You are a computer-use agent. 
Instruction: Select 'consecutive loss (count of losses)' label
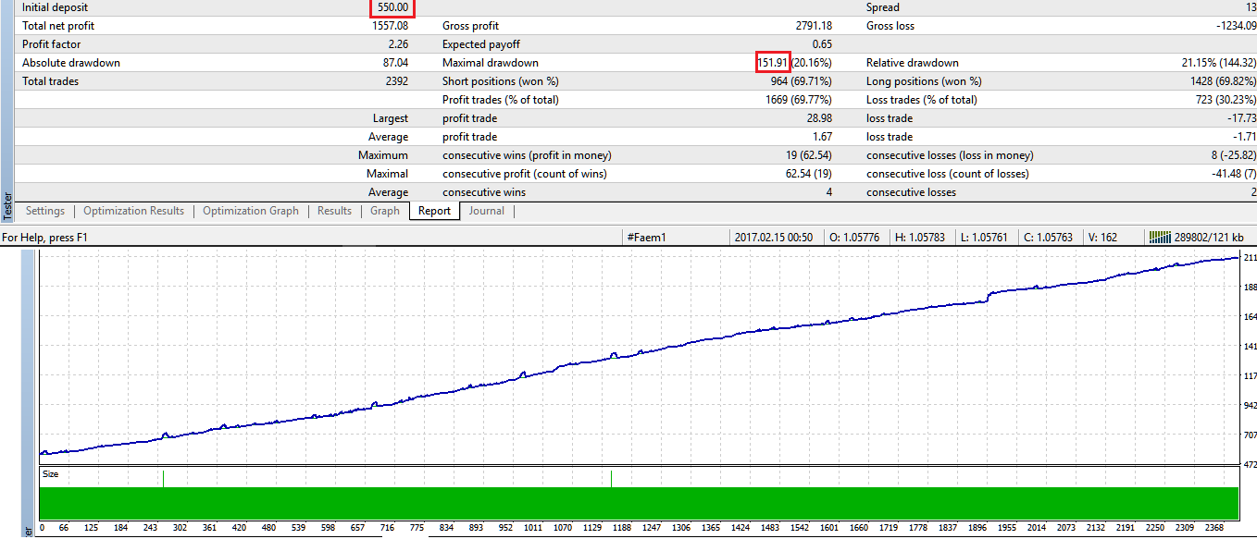pos(948,174)
